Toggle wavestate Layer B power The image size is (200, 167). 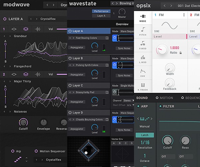click(70, 58)
